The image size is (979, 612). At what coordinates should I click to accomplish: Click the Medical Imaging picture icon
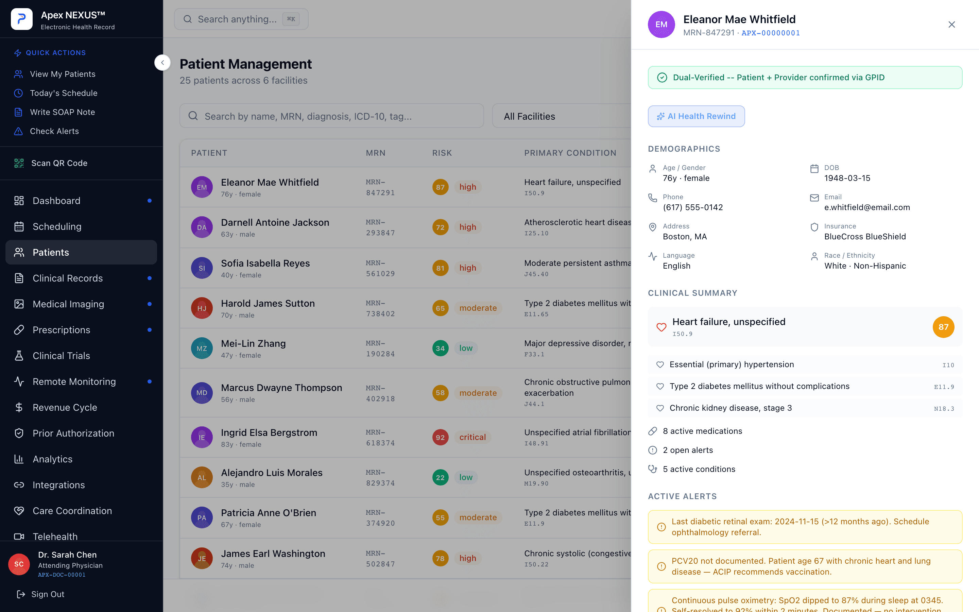(19, 304)
